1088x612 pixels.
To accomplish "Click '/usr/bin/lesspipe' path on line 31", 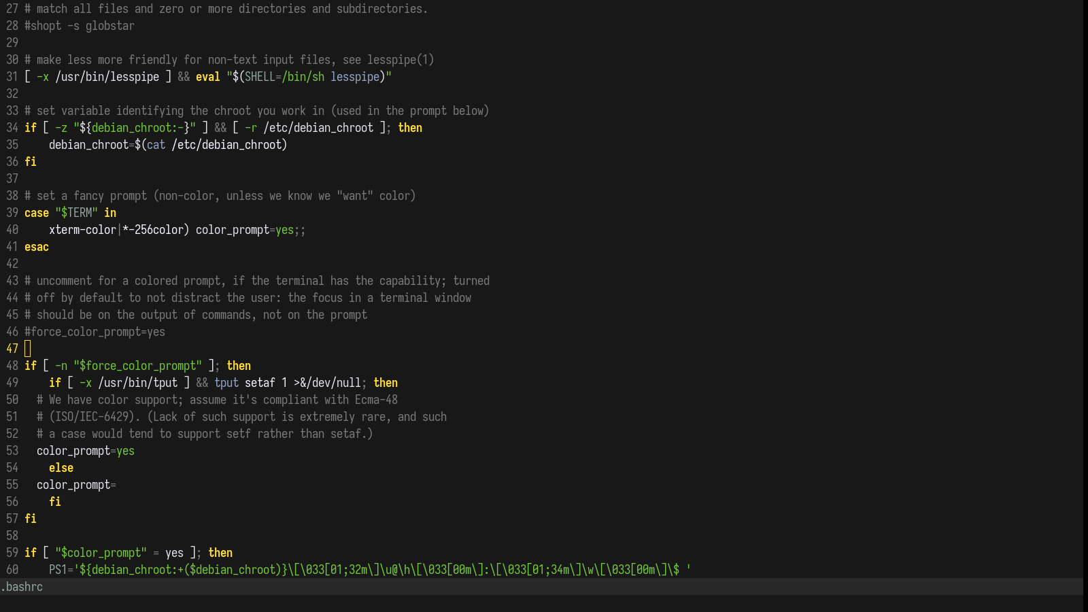I will (107, 77).
